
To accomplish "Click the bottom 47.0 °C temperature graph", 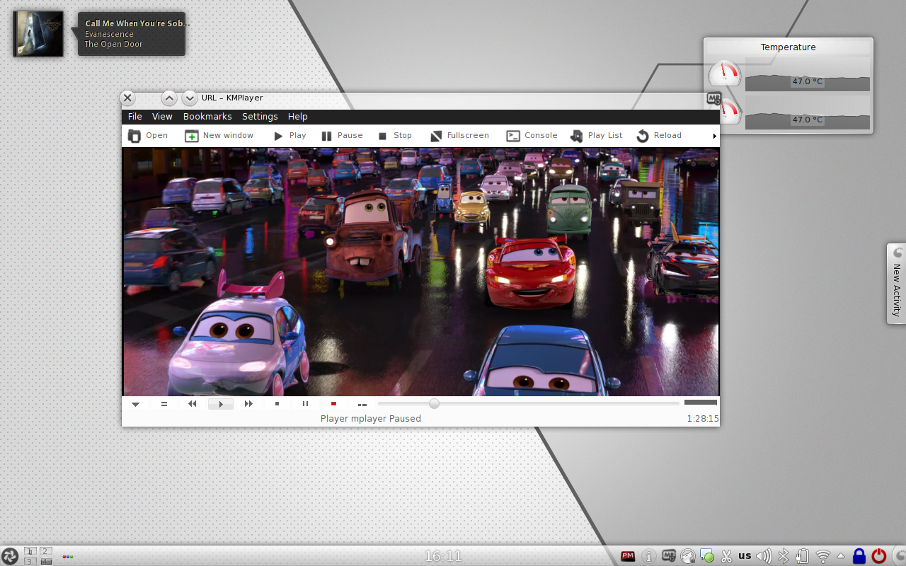I will click(x=808, y=112).
